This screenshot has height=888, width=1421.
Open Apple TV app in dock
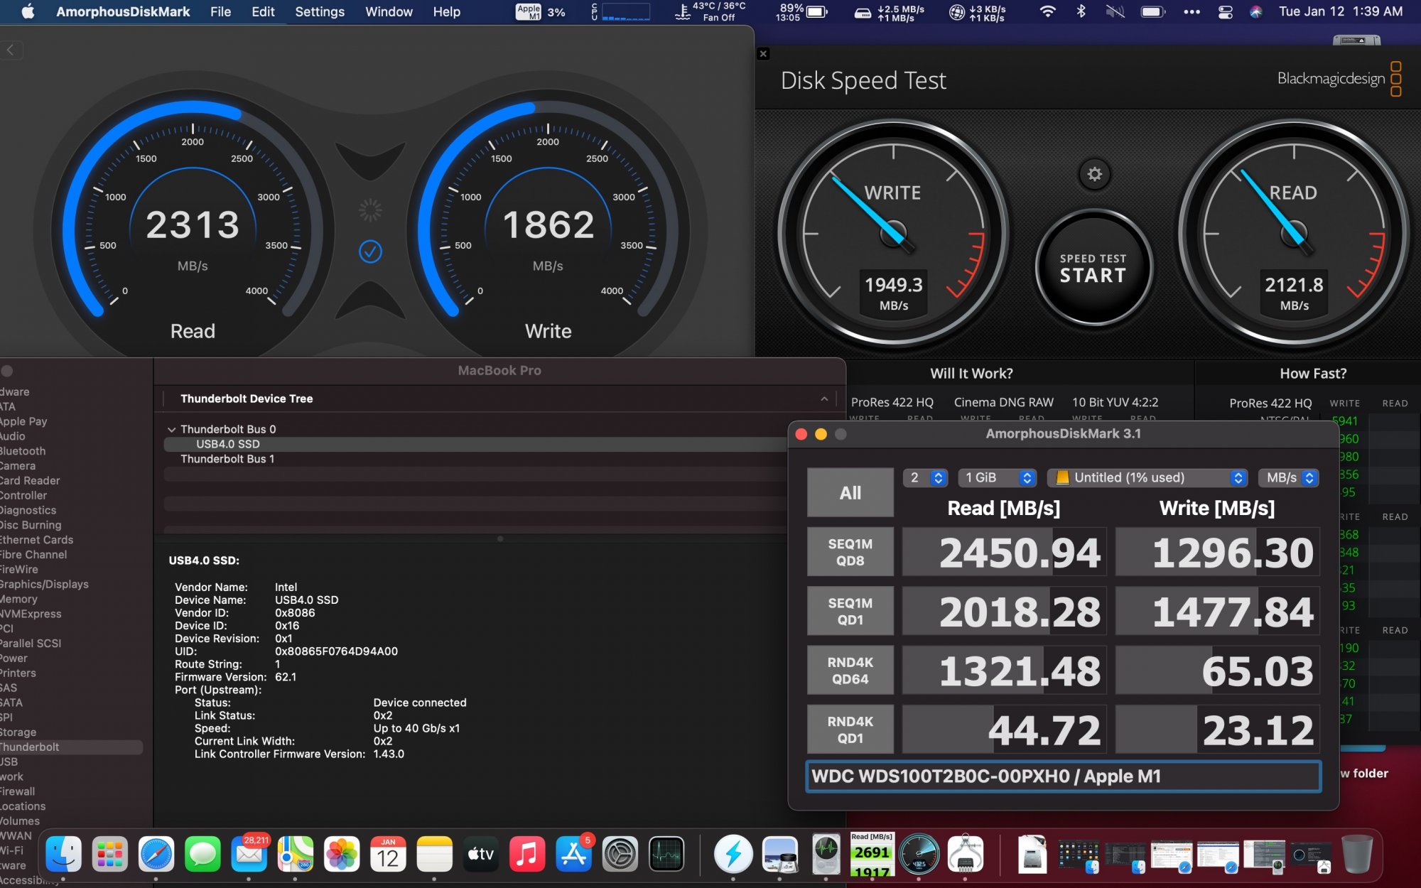point(480,854)
